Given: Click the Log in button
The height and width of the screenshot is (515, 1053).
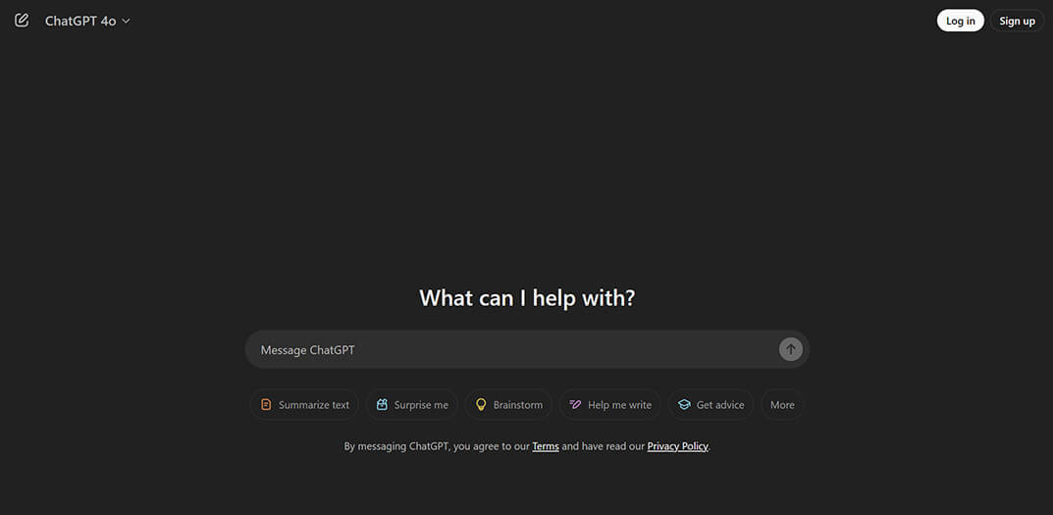Looking at the screenshot, I should [961, 21].
